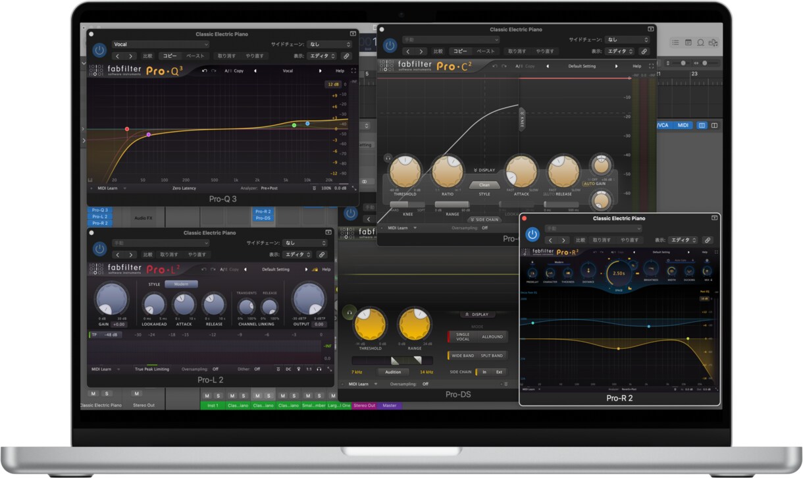Select Split Band processing in Pro-DS
The image size is (803, 478).
coord(491,356)
